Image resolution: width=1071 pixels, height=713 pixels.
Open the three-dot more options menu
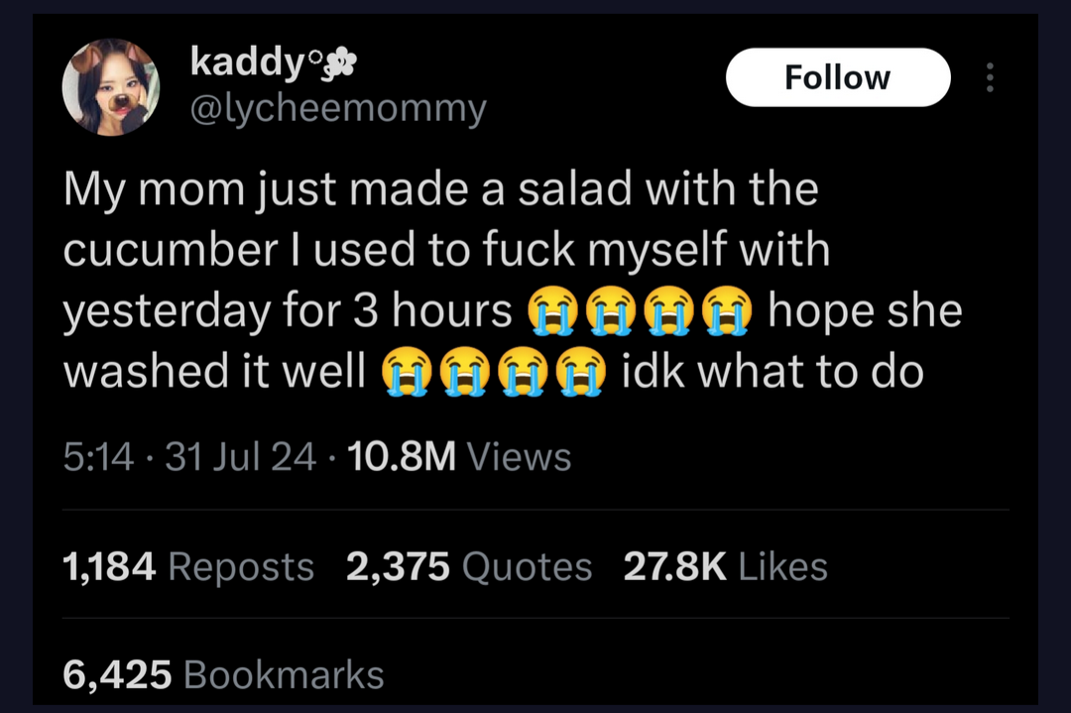click(989, 77)
